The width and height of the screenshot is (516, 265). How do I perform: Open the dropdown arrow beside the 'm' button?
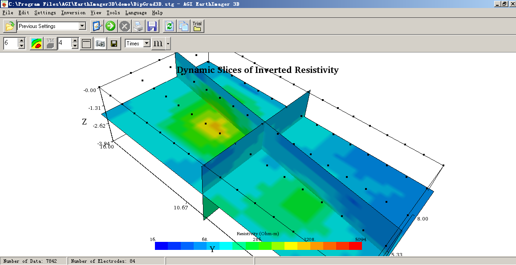point(168,44)
